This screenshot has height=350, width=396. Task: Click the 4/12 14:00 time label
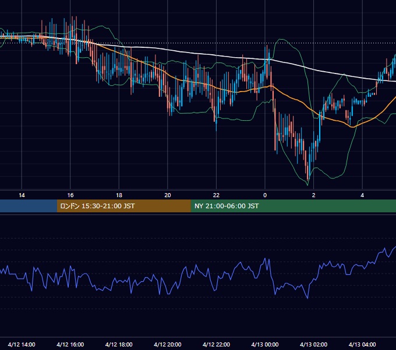pyautogui.click(x=22, y=344)
